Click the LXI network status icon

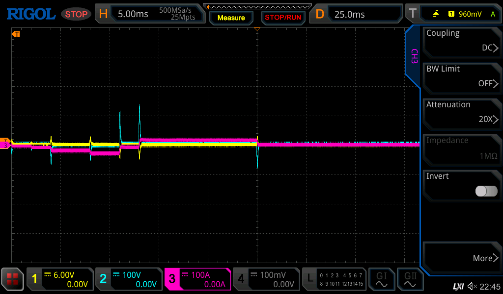click(x=458, y=286)
